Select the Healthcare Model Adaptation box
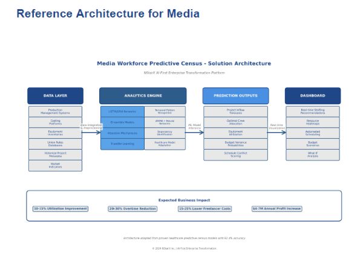This screenshot has height=255, width=363. (165, 144)
